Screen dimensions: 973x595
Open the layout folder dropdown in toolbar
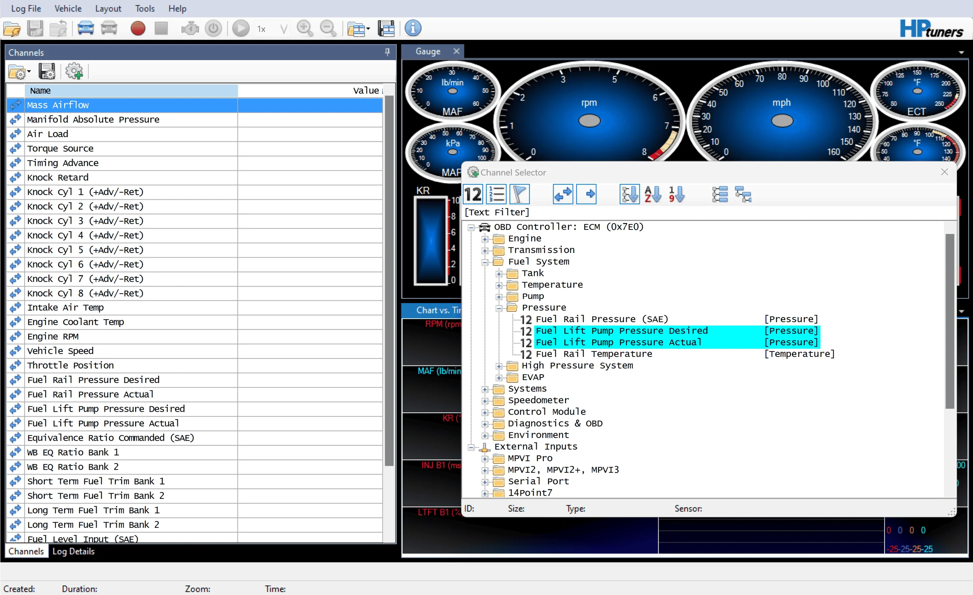coord(359,29)
